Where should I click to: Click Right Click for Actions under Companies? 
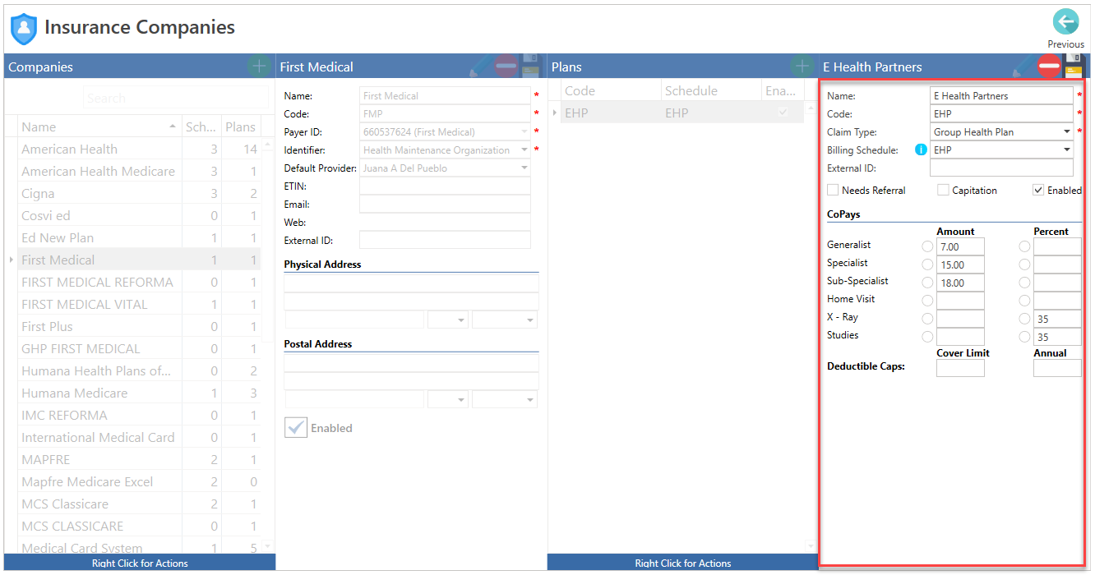(x=140, y=563)
